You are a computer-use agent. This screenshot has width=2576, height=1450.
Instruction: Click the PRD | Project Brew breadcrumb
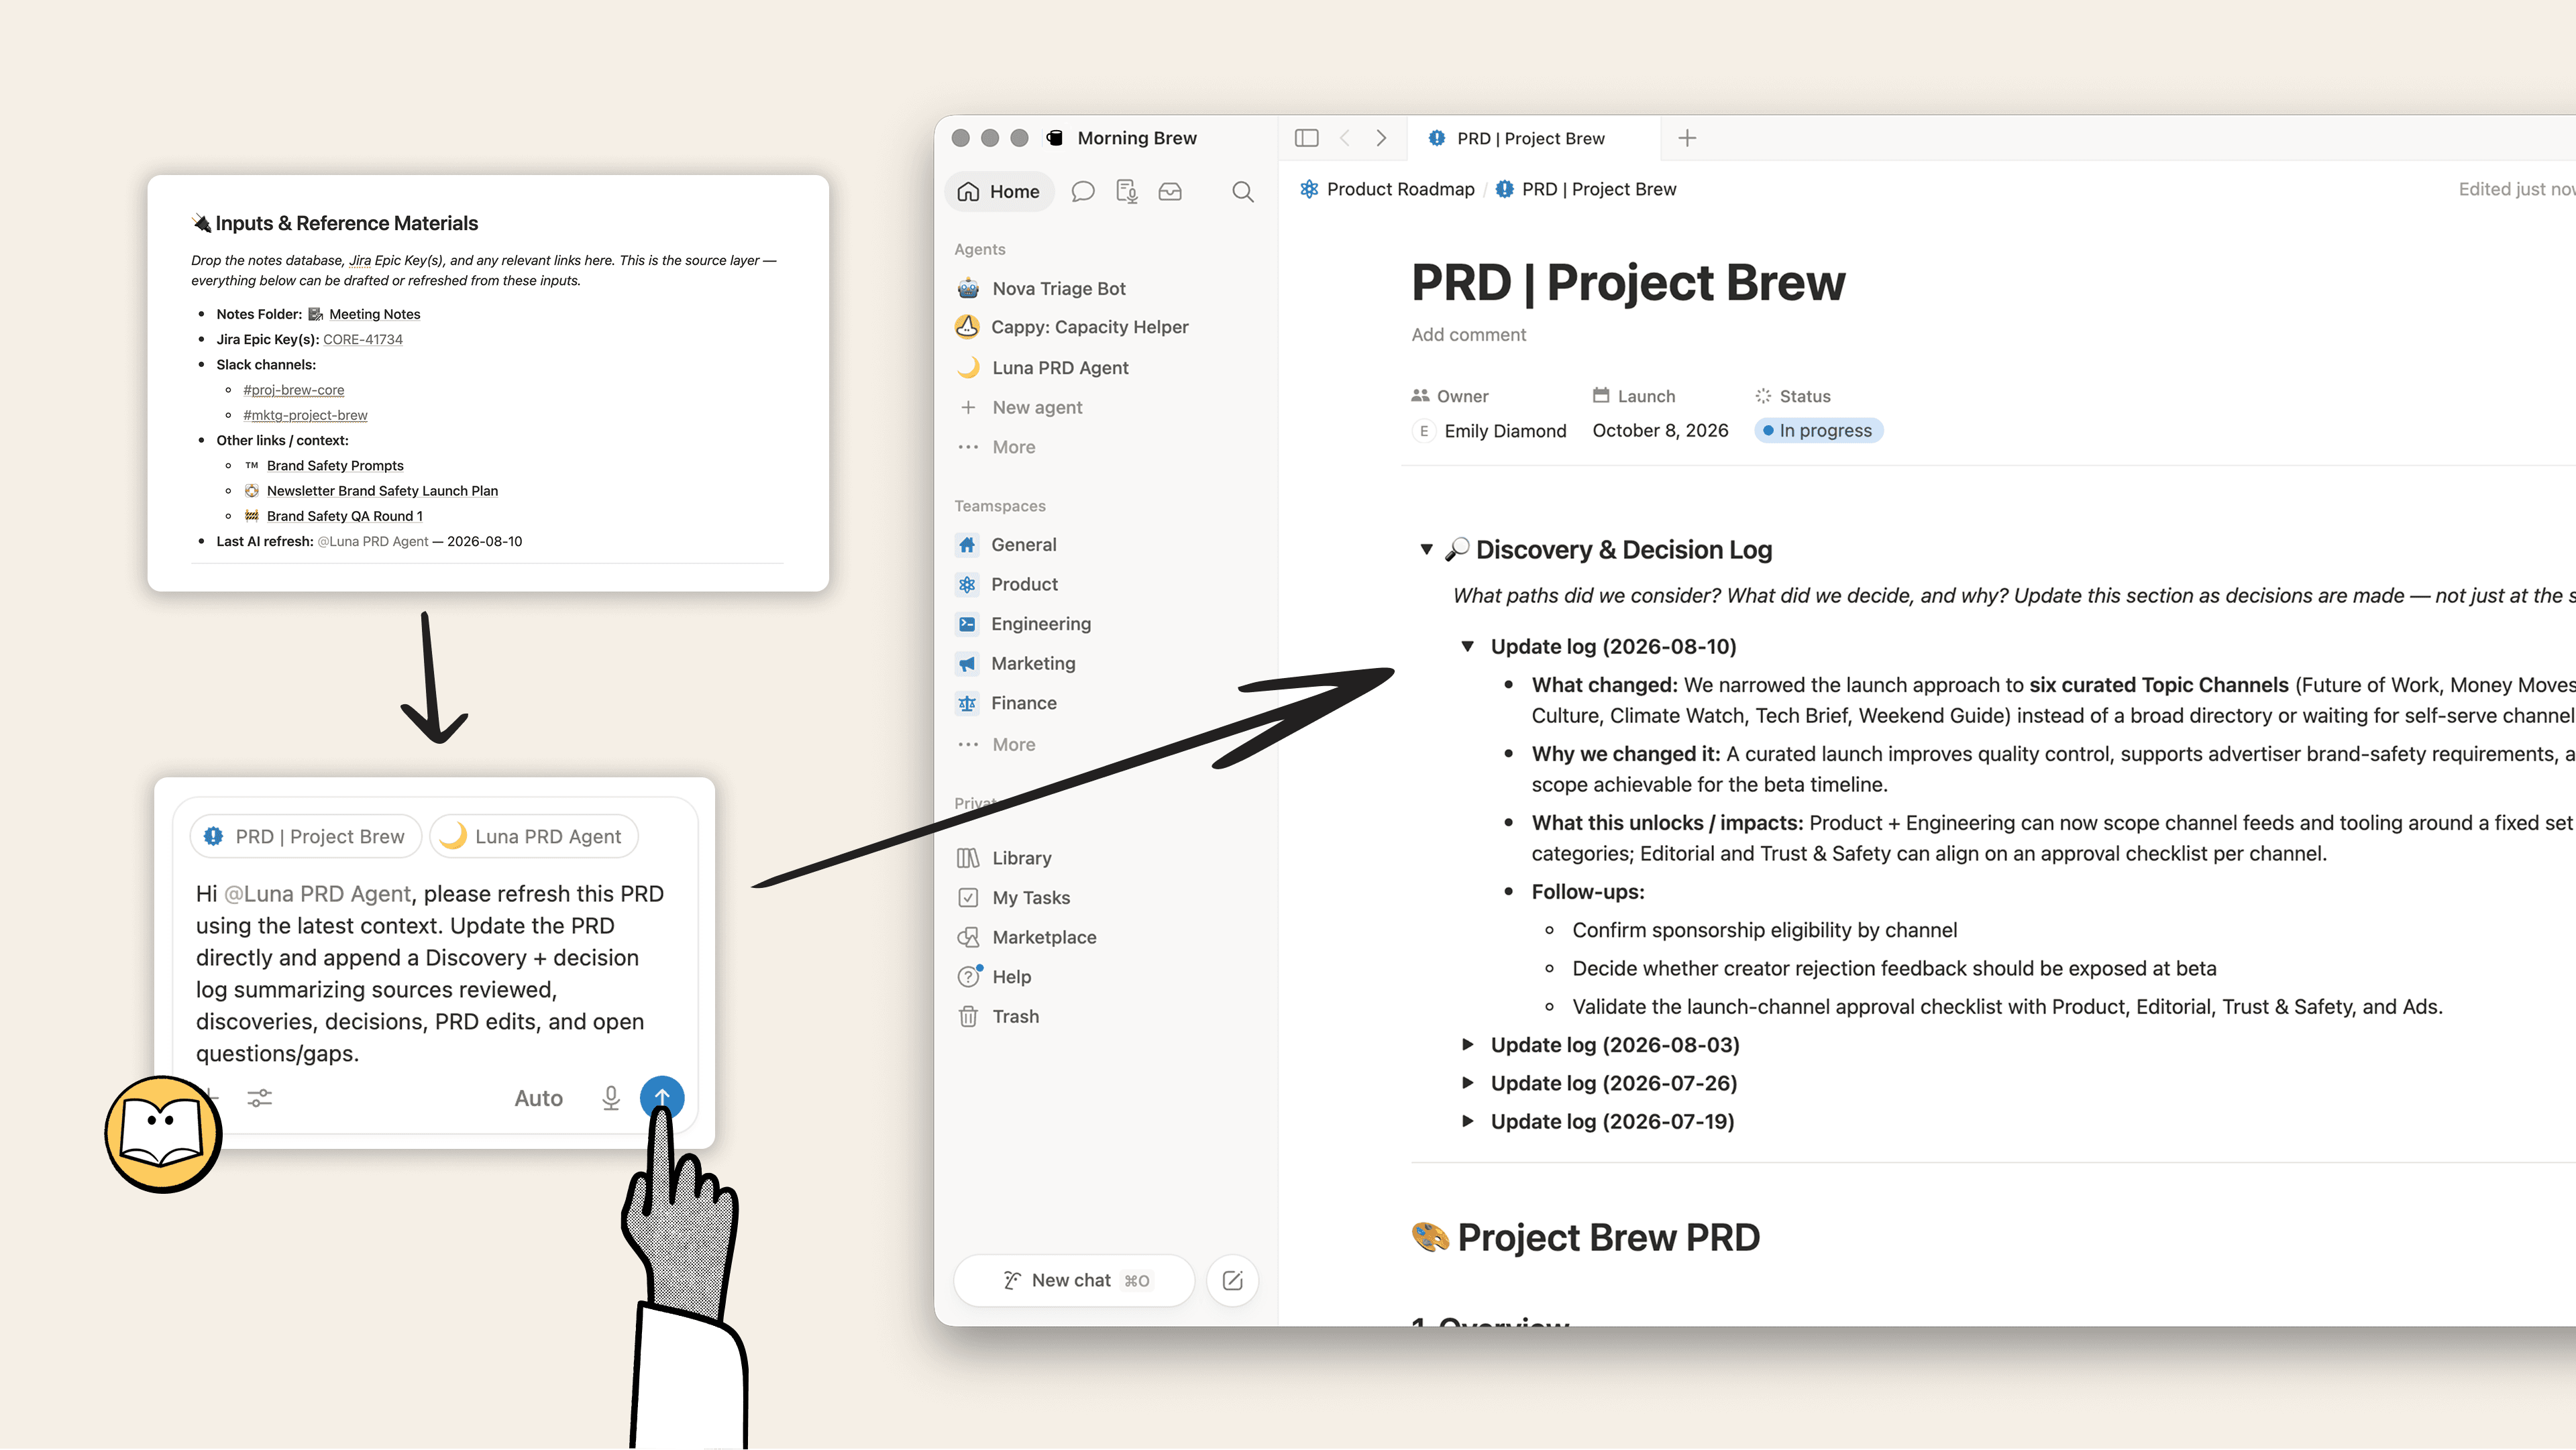click(1585, 189)
